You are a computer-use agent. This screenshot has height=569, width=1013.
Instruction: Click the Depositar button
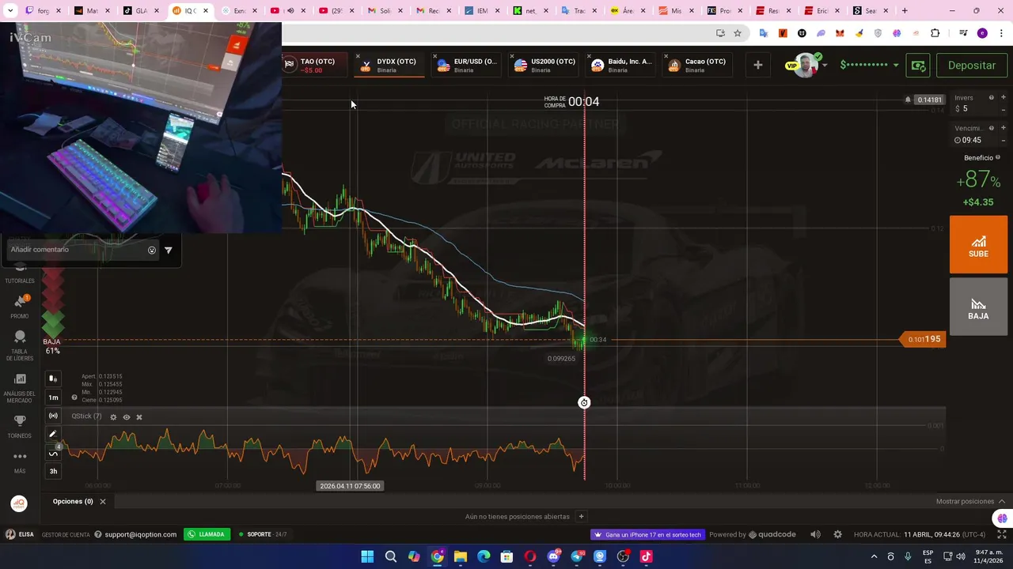[972, 66]
